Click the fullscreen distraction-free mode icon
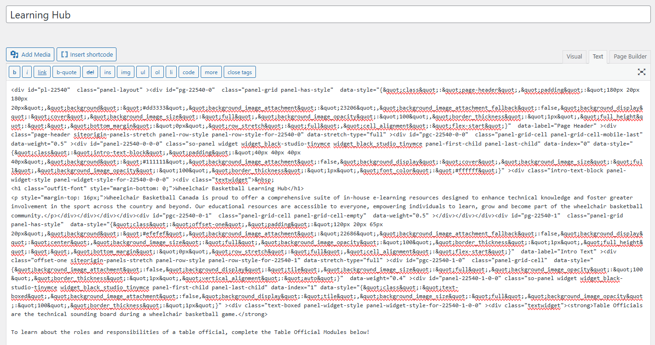This screenshot has height=345, width=655. pyautogui.click(x=641, y=72)
